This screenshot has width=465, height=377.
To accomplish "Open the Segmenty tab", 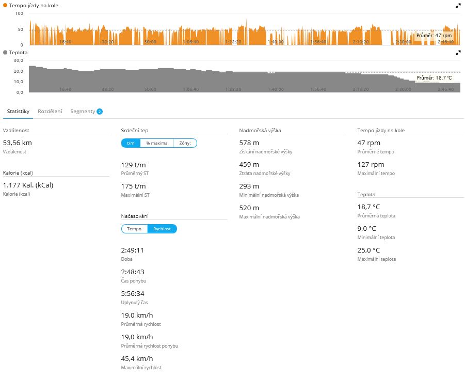I will pos(83,111).
